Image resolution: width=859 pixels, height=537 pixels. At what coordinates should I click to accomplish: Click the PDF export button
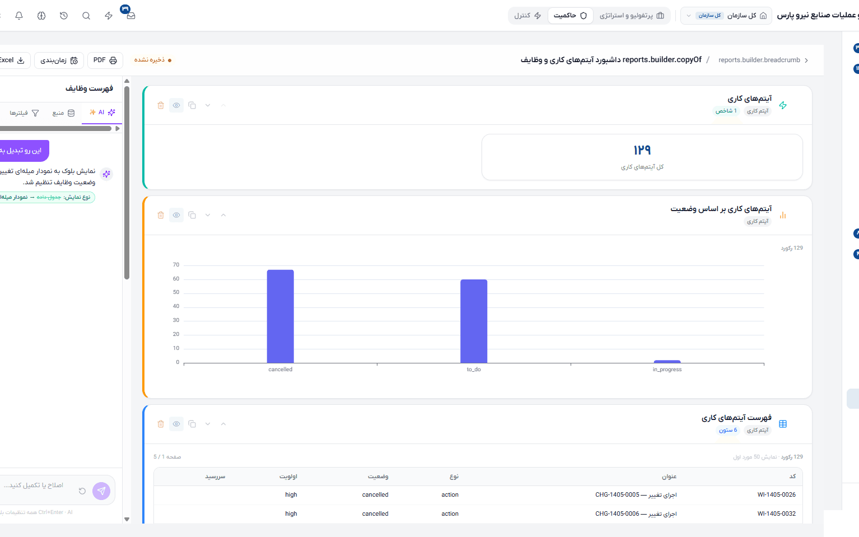(105, 60)
